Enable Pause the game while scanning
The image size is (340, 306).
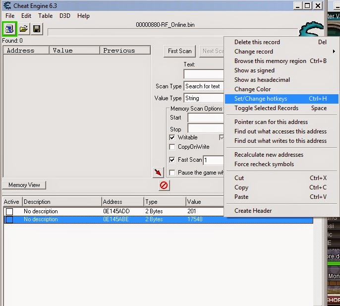[x=172, y=173]
